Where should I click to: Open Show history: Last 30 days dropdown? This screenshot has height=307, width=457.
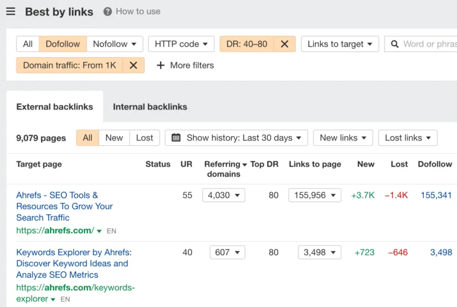236,138
